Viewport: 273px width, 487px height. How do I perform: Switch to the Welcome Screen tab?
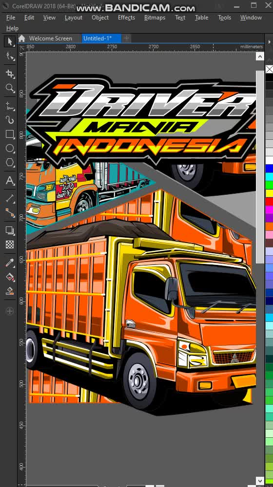[x=50, y=38]
